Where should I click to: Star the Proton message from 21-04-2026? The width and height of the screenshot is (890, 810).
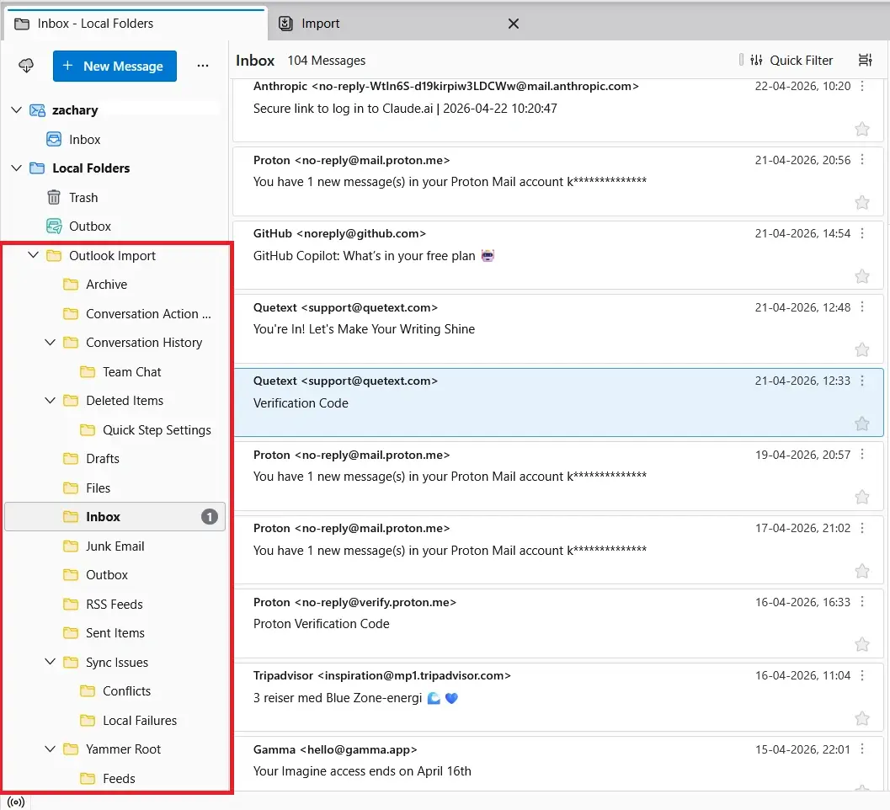tap(862, 203)
